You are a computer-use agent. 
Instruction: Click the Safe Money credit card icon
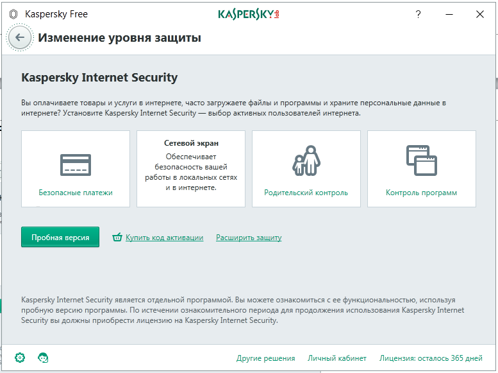(x=76, y=165)
